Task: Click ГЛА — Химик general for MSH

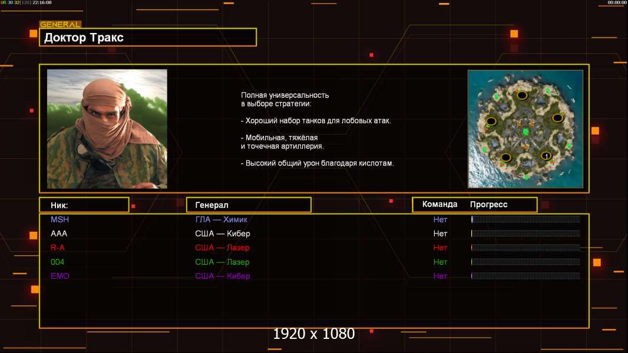Action: (221, 219)
